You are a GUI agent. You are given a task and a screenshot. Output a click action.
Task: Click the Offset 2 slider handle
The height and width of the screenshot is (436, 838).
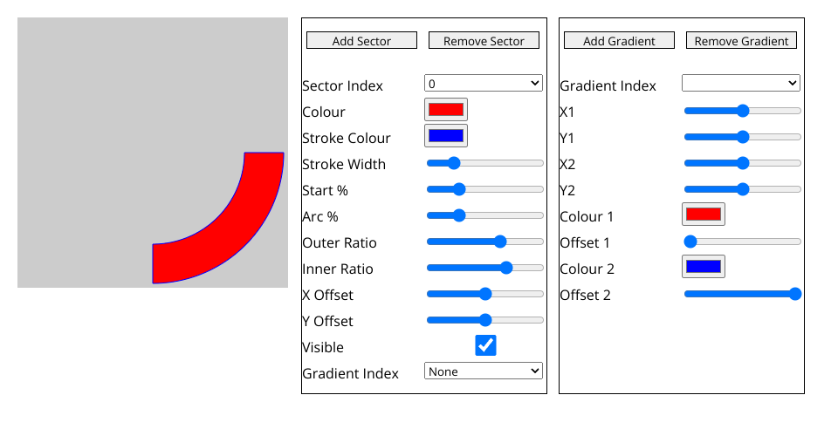click(x=794, y=294)
